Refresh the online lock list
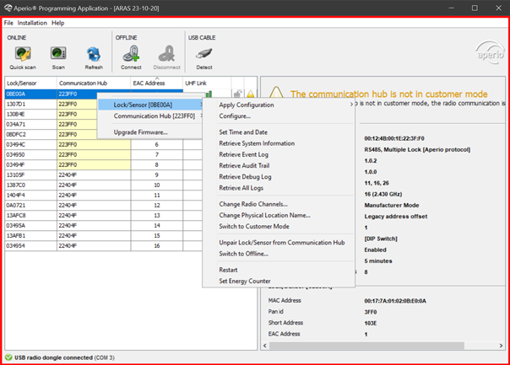Image resolution: width=510 pixels, height=365 pixels. [x=94, y=58]
